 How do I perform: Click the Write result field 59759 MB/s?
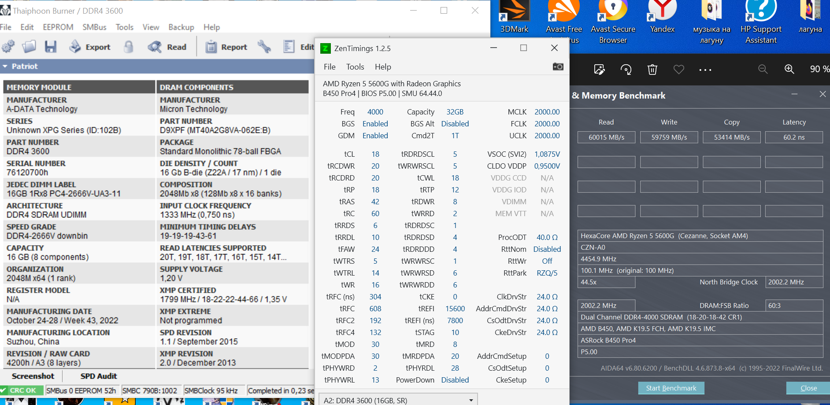[x=669, y=137]
